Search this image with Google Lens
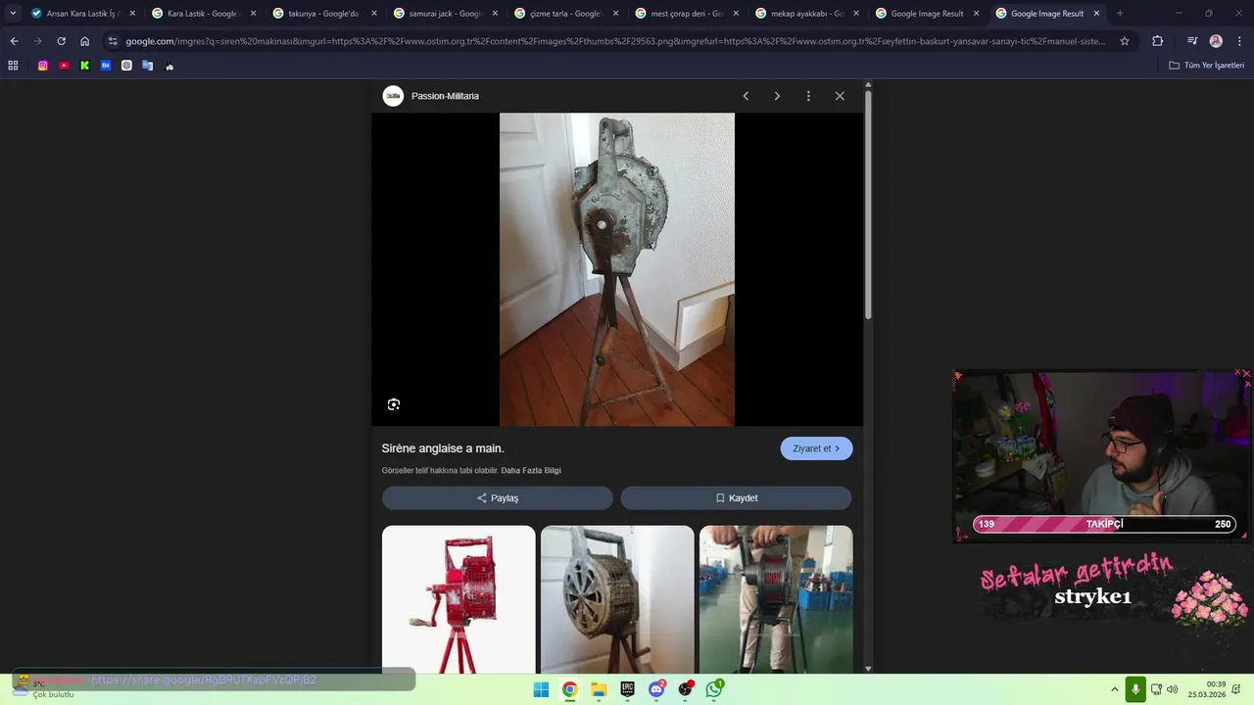 click(x=394, y=404)
